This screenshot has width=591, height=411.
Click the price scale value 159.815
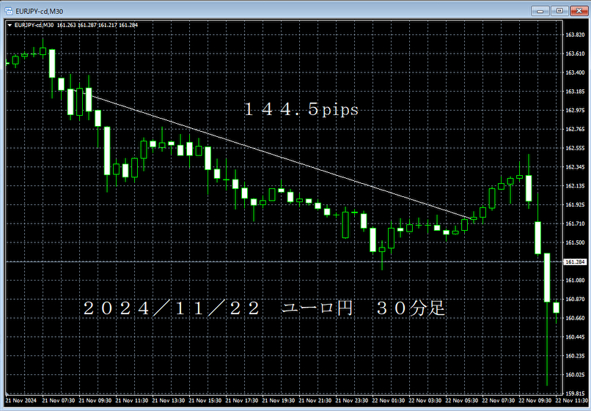[x=575, y=393]
